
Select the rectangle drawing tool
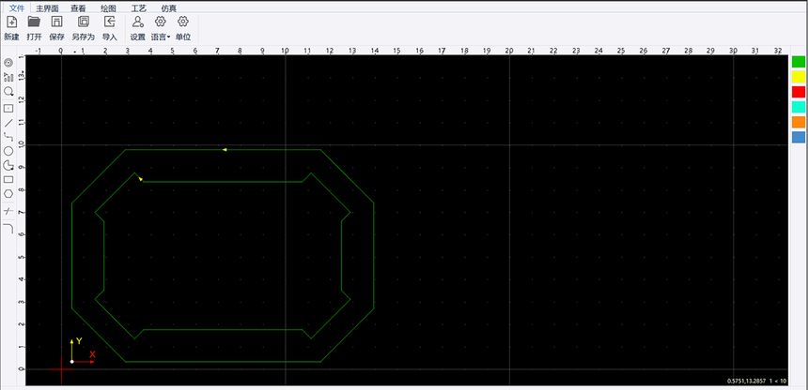(x=8, y=180)
